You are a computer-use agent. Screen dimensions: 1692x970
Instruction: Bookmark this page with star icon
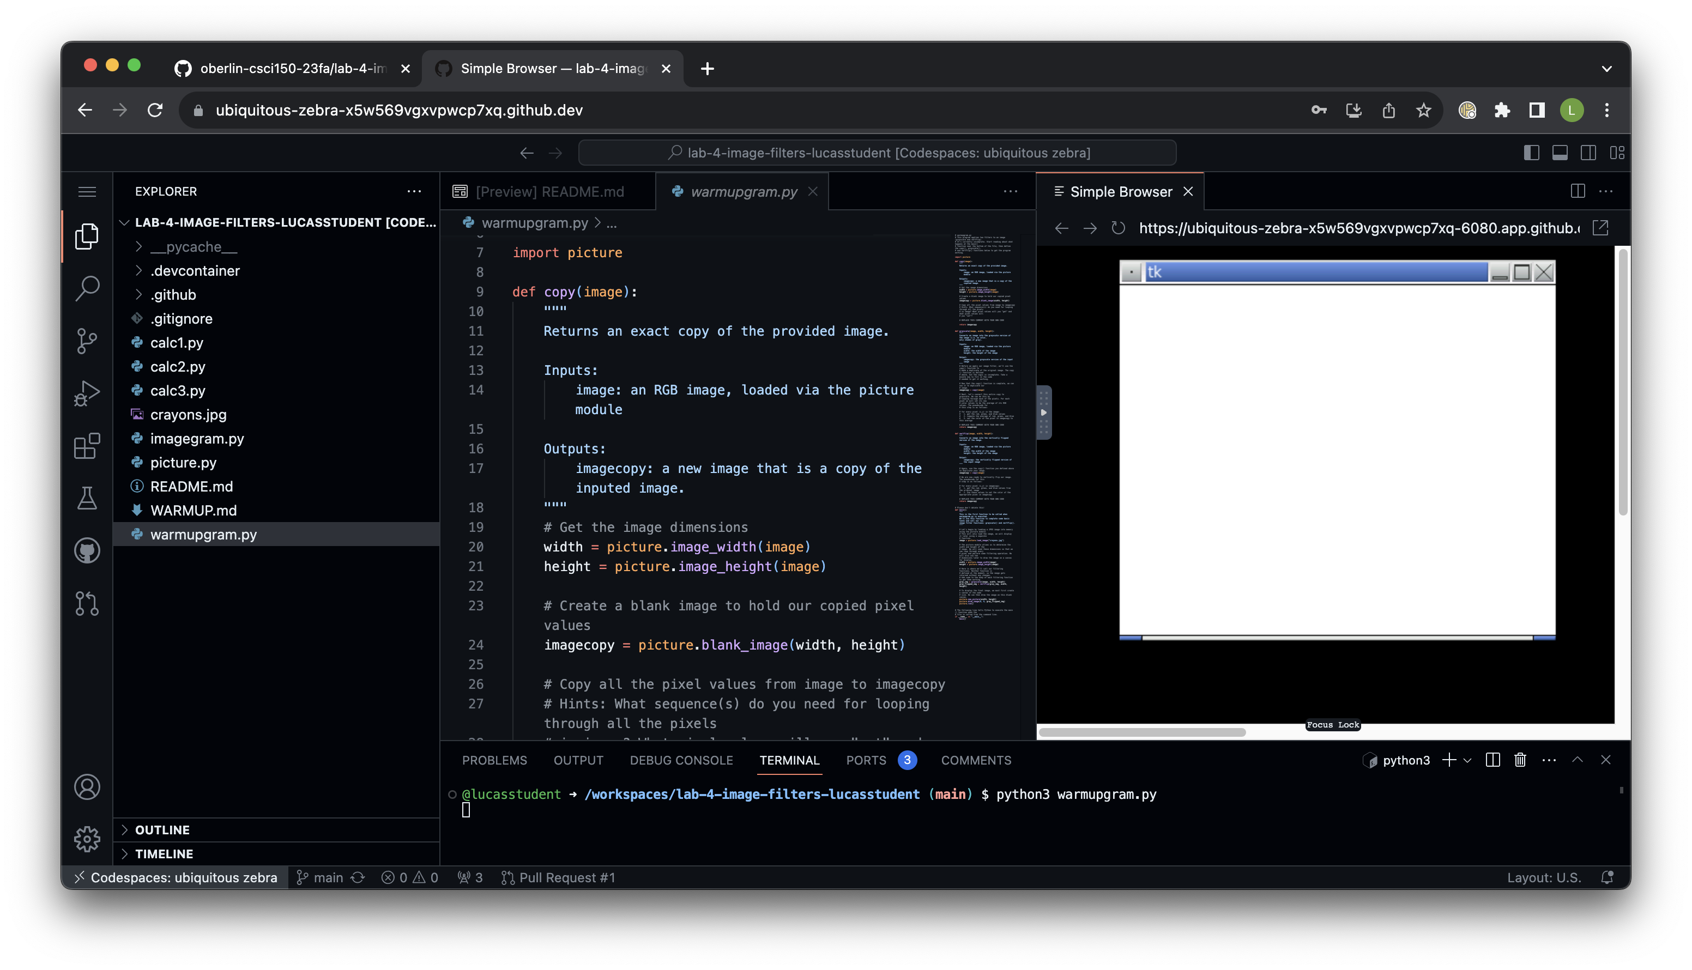click(1423, 110)
